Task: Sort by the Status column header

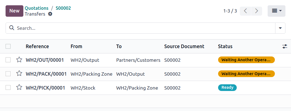Action: tap(225, 46)
